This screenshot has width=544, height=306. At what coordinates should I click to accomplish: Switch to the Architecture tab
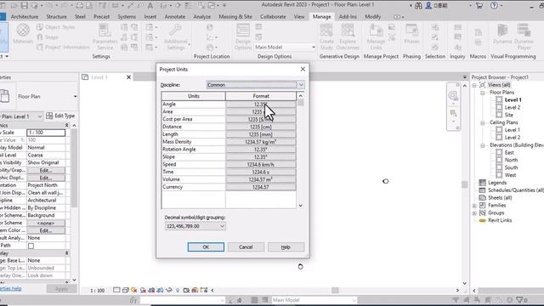(25, 17)
